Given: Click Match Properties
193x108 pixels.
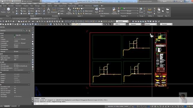Looking at the screenshot, I should (x=114, y=11).
